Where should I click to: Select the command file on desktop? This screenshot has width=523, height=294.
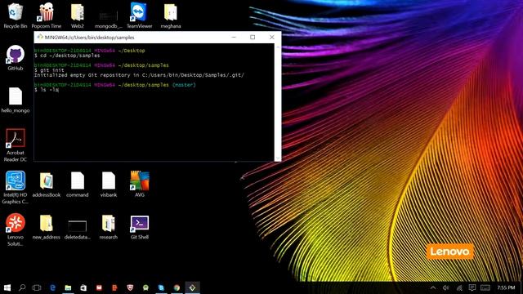(x=78, y=185)
